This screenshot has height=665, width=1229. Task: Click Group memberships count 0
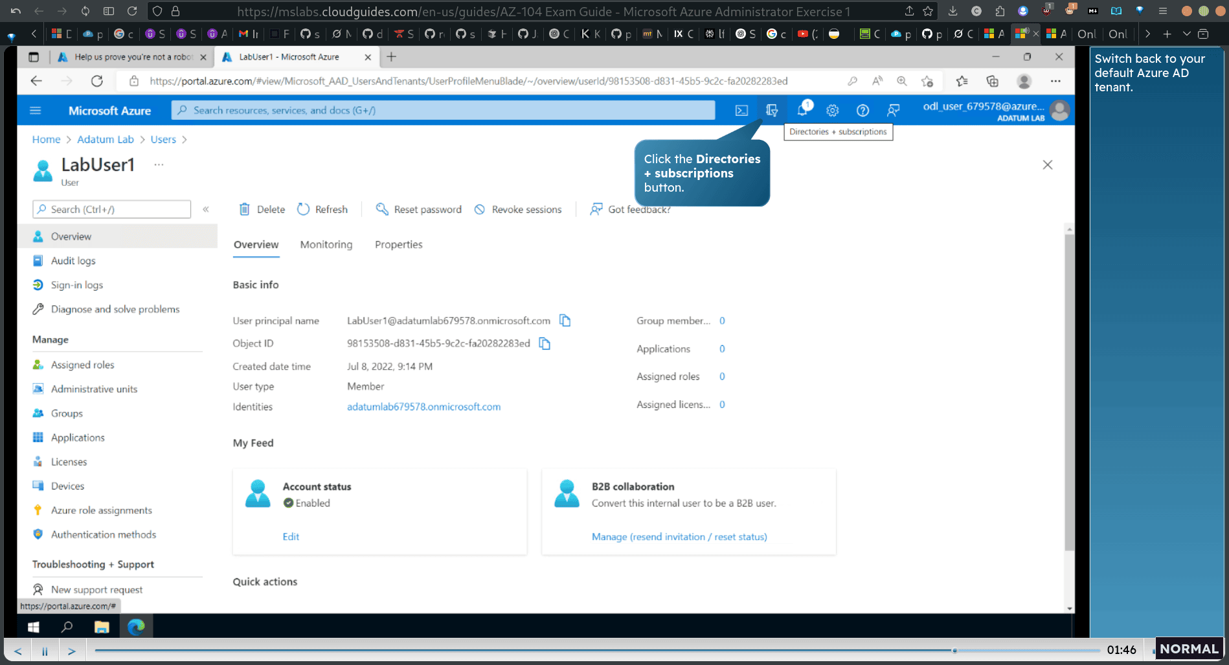click(722, 321)
